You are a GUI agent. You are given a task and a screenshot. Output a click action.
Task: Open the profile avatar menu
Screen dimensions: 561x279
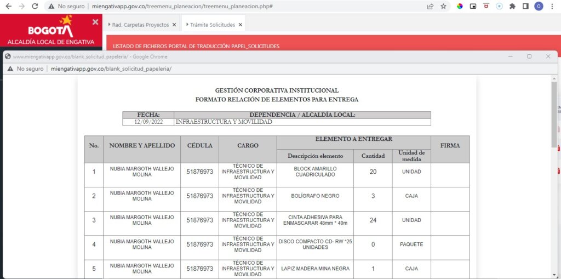click(539, 6)
